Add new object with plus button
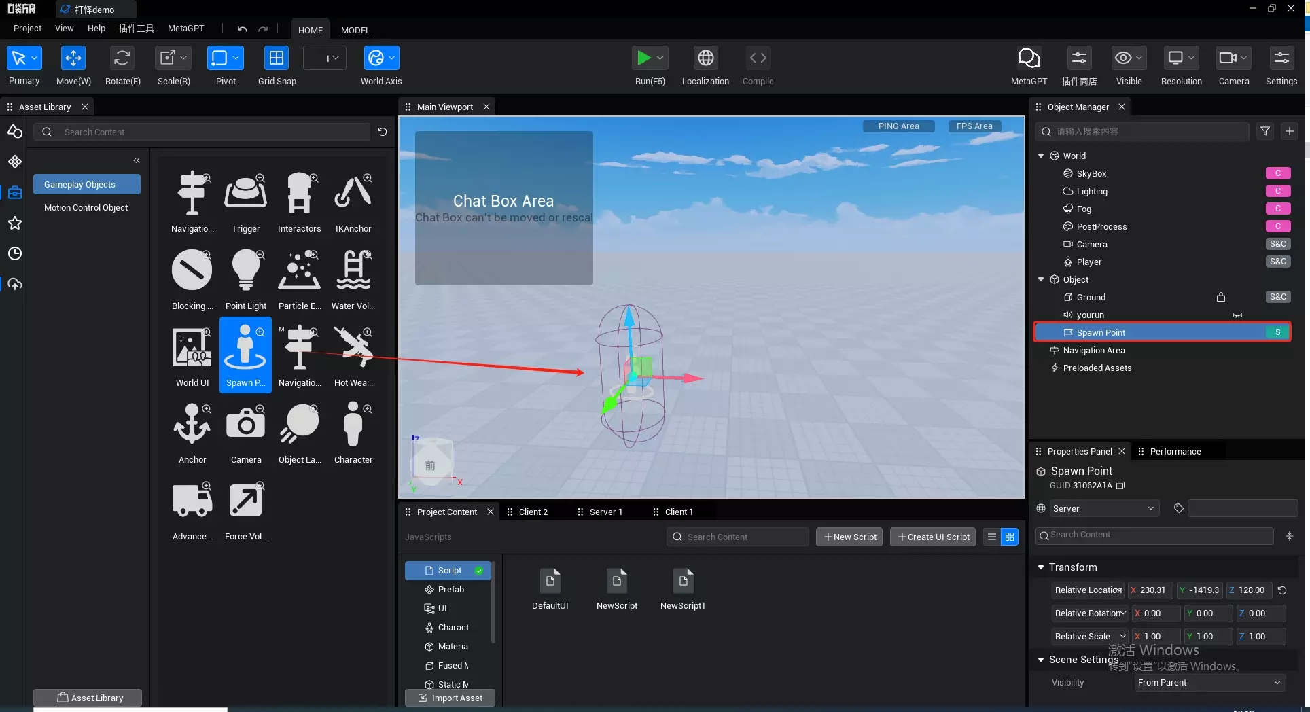 click(1290, 131)
